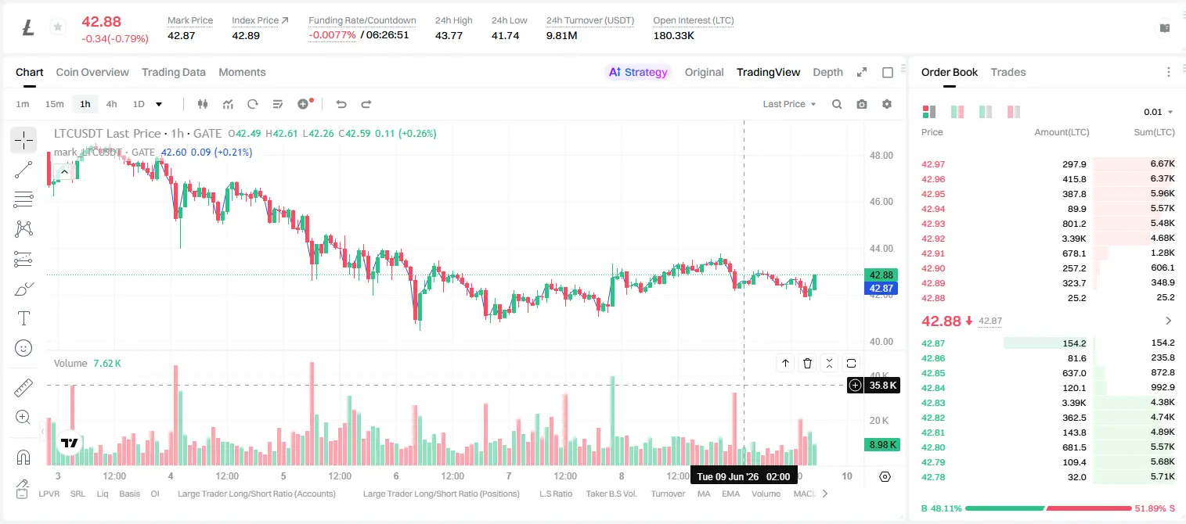The width and height of the screenshot is (1186, 524).
Task: Show only buy orders in order book
Action: 986,112
